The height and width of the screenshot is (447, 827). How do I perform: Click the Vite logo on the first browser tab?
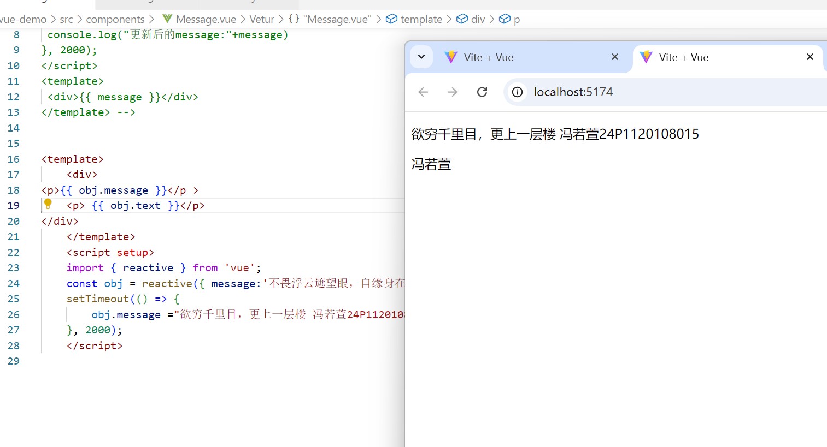[451, 57]
